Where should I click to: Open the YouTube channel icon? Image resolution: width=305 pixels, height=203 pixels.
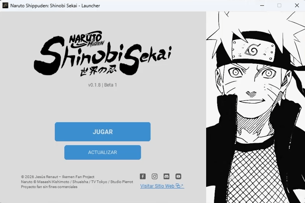(178, 176)
